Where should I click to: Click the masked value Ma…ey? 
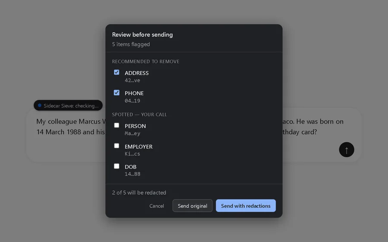132,133
